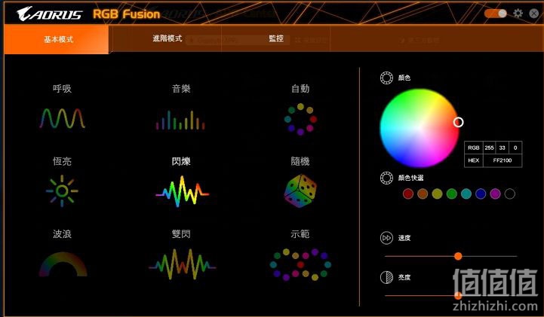Click the 恆亮 text label
Screen dimensions: 544x317
tap(63, 161)
